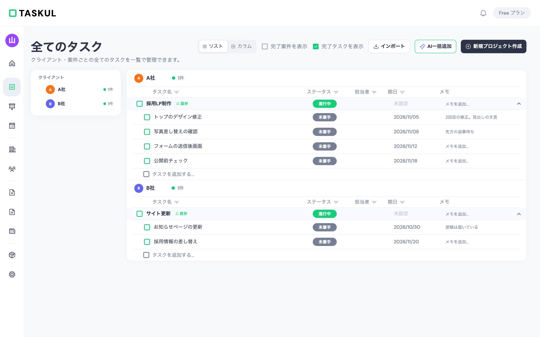Click 未着手 status of 写真差し替えの確認
The image size is (540, 337).
[x=325, y=132]
